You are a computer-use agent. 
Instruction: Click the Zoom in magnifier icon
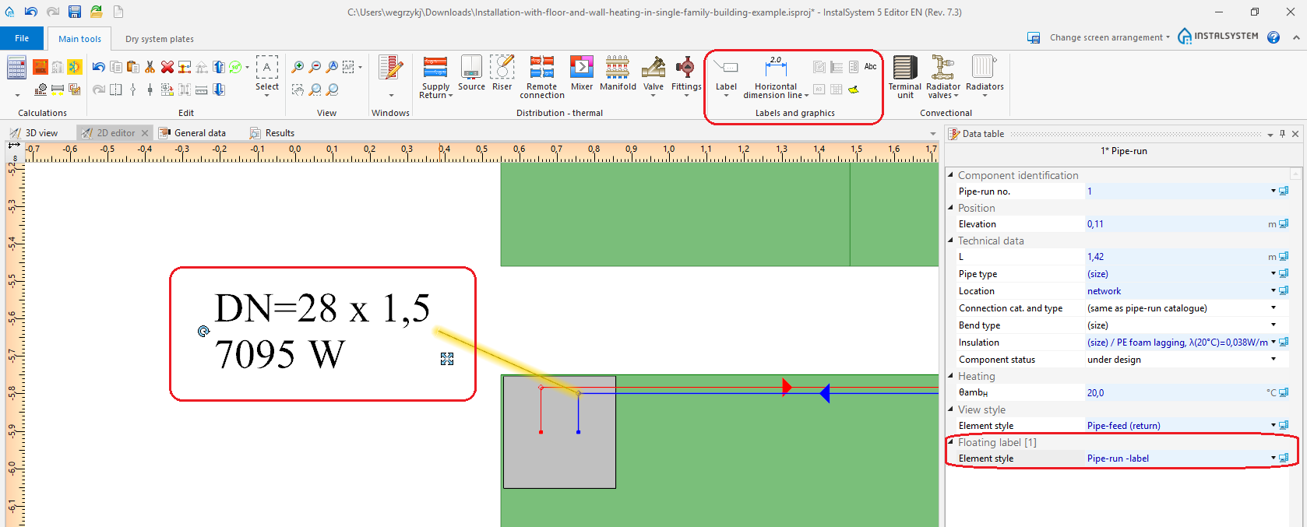298,67
